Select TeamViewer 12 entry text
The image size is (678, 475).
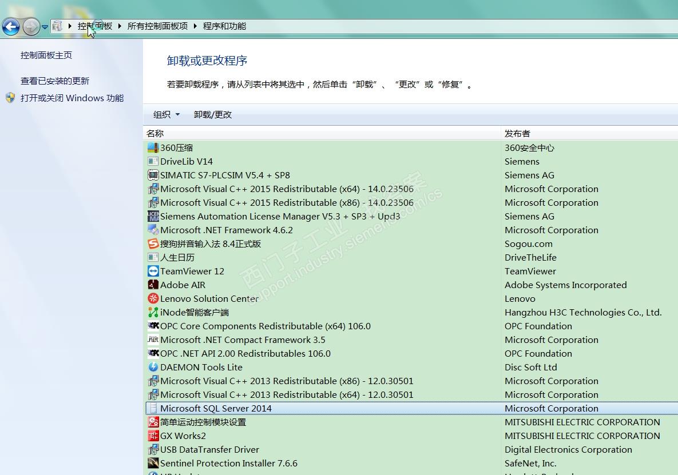click(x=192, y=271)
